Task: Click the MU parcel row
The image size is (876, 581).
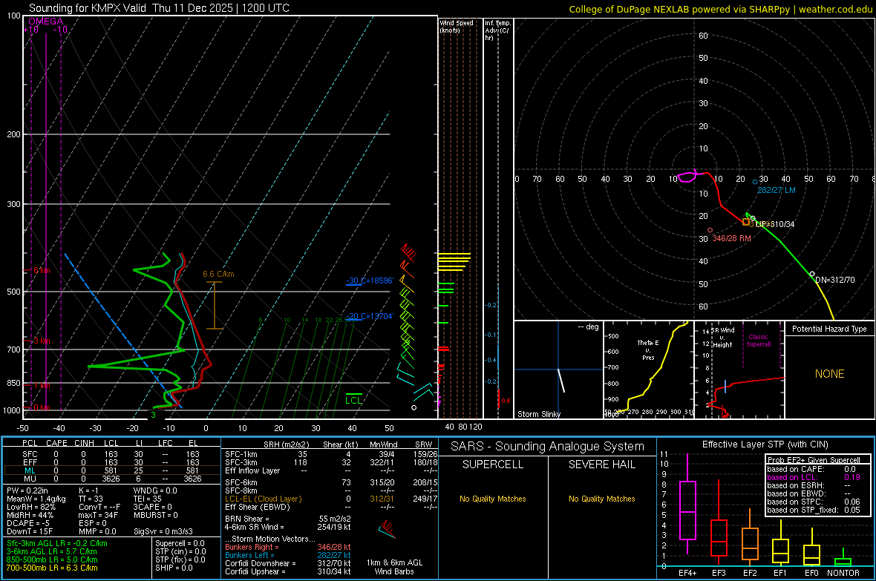Action: coord(111,479)
